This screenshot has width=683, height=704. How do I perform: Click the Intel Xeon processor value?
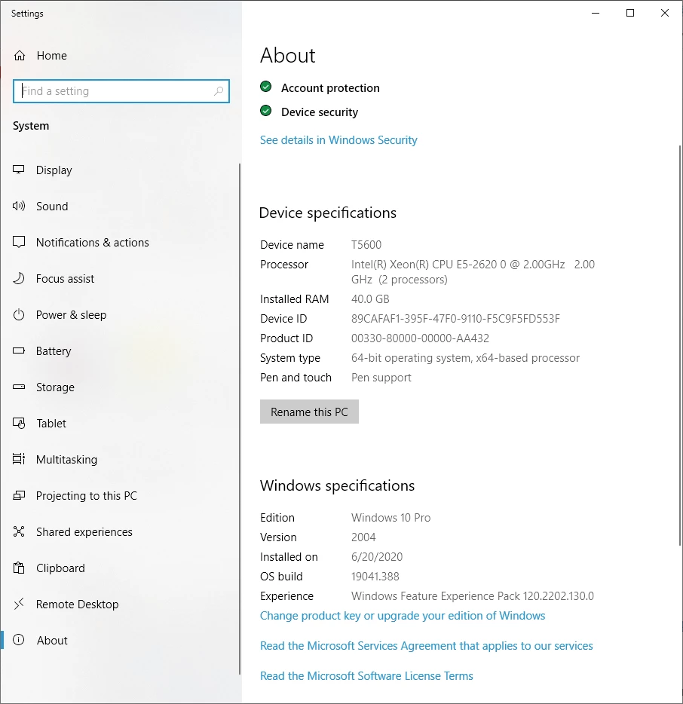point(473,272)
